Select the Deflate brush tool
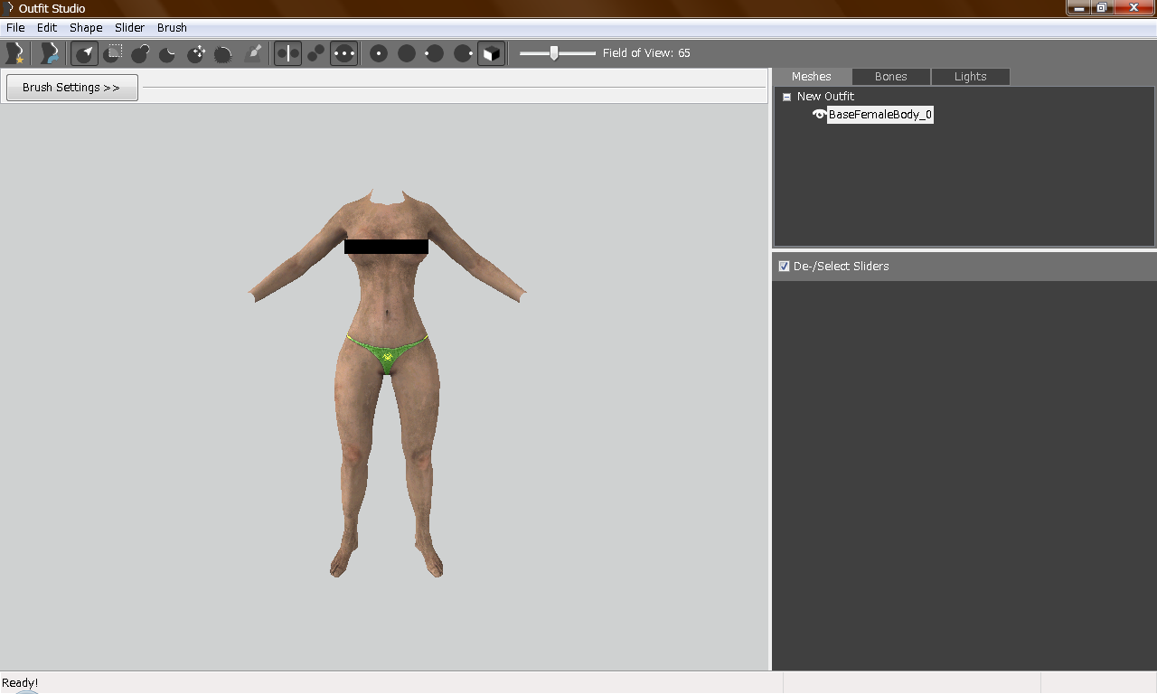This screenshot has height=694, width=1157. pos(168,53)
